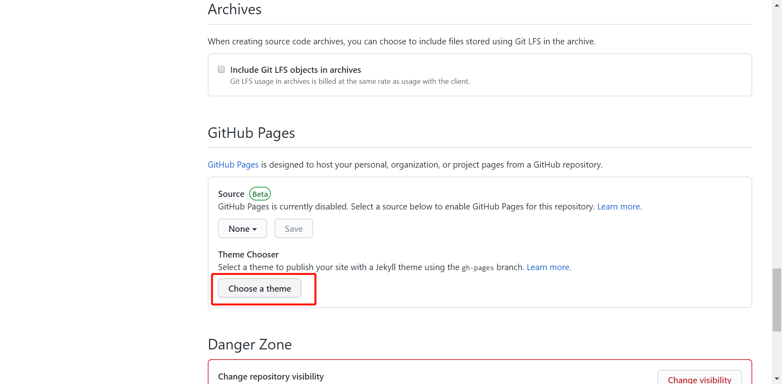Click the Change repository visibility text
The height and width of the screenshot is (384, 782).
tap(271, 377)
